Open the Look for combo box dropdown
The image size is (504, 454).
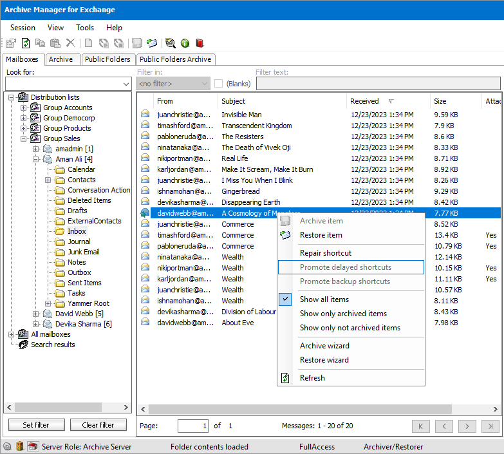[126, 84]
